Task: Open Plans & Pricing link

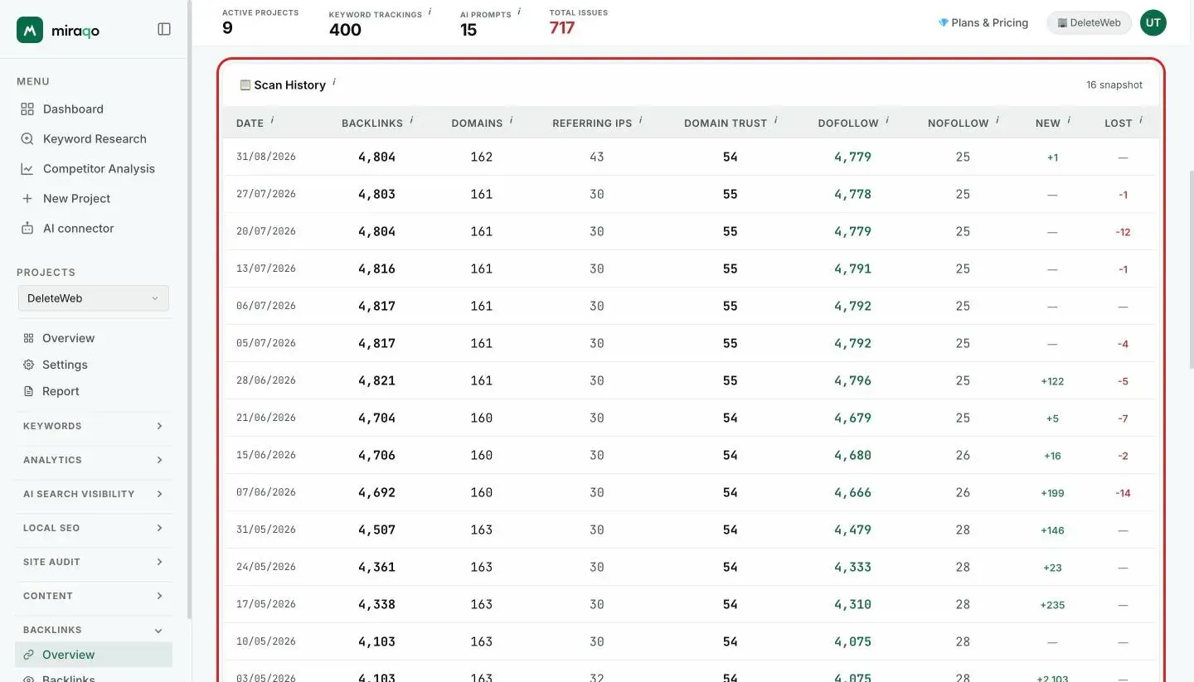Action: point(983,23)
